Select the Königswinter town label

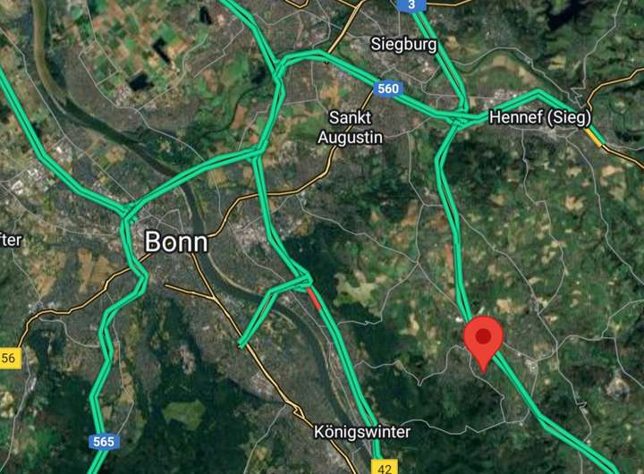point(362,432)
